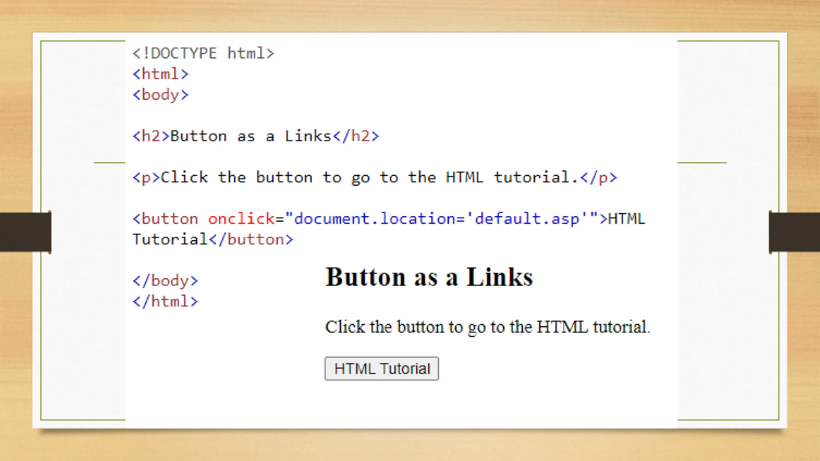Click the <!DOCTYPE html> code line

click(203, 53)
